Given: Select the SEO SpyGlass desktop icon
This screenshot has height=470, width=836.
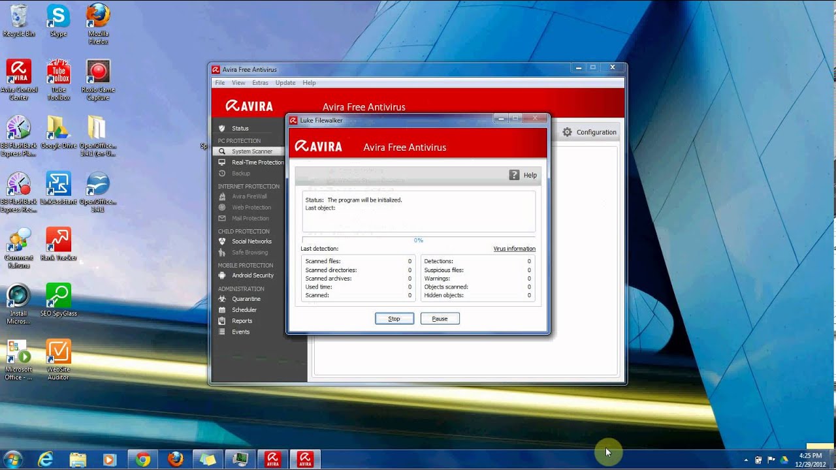Looking at the screenshot, I should [x=58, y=300].
